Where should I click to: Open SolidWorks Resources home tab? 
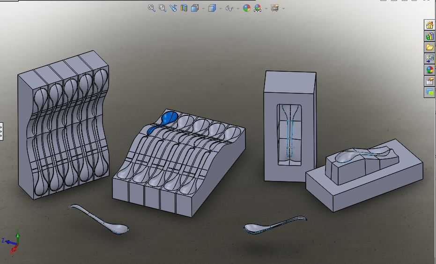(x=429, y=25)
